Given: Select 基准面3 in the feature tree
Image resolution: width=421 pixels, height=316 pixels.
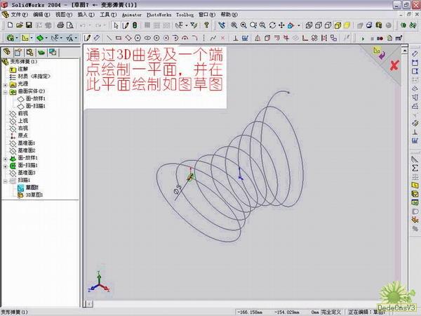Looking at the screenshot, I should pos(27,173).
